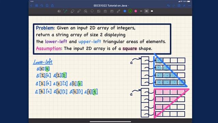Image resolution: width=218 pixels, height=123 pixels.
Task: Open the more options menu
Action: coord(189,5)
